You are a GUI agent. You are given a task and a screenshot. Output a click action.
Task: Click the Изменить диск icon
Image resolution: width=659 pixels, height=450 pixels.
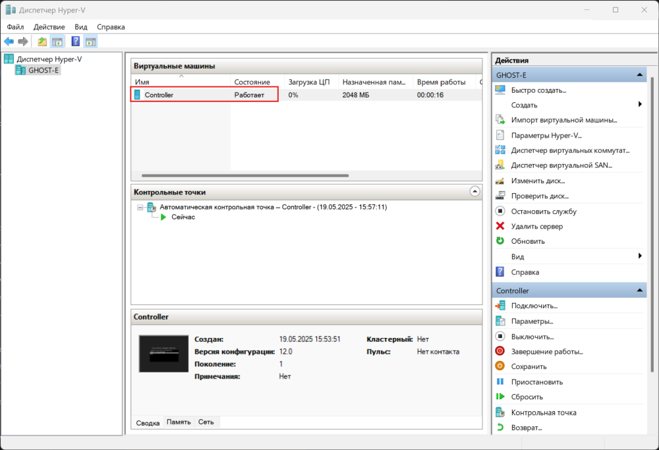500,181
